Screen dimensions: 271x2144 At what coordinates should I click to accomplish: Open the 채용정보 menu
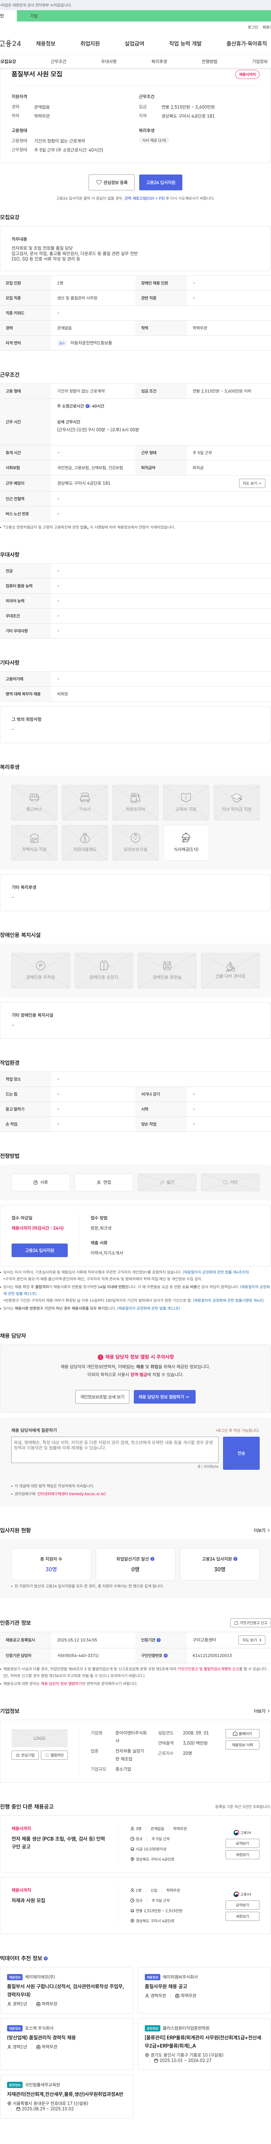pos(46,43)
